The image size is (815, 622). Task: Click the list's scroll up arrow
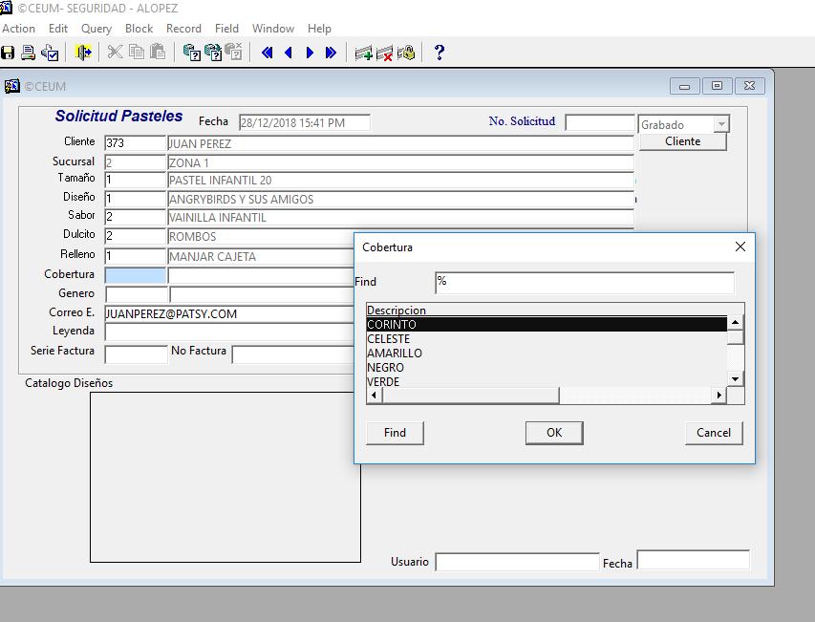point(735,323)
